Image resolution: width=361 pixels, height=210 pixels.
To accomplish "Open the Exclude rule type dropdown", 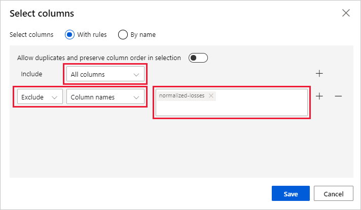I will (x=35, y=97).
